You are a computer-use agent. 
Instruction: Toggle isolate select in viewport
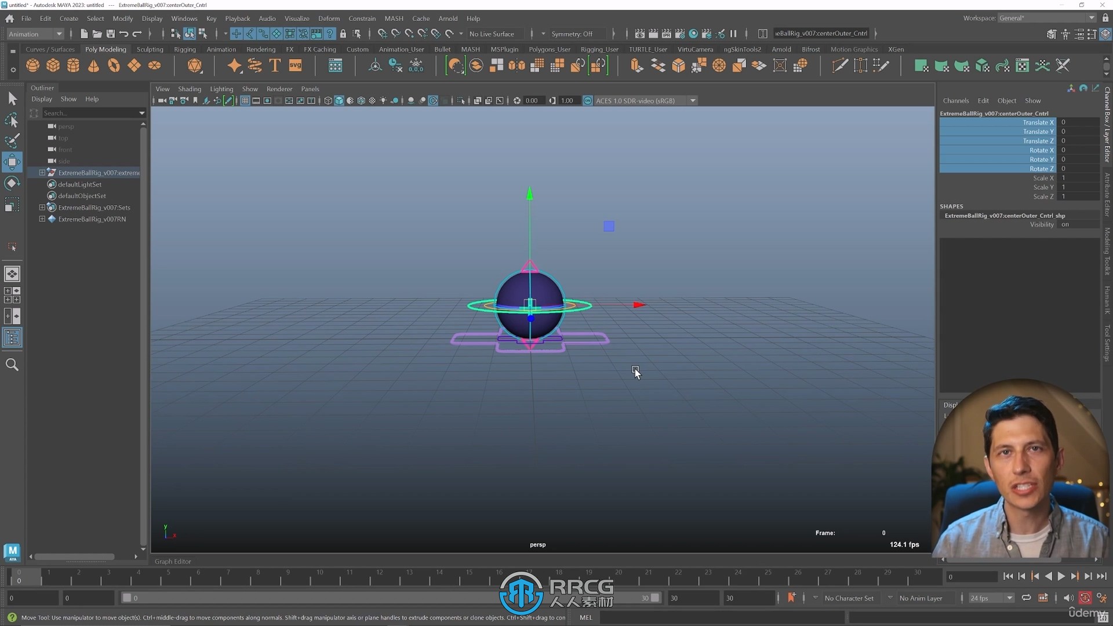tap(461, 100)
